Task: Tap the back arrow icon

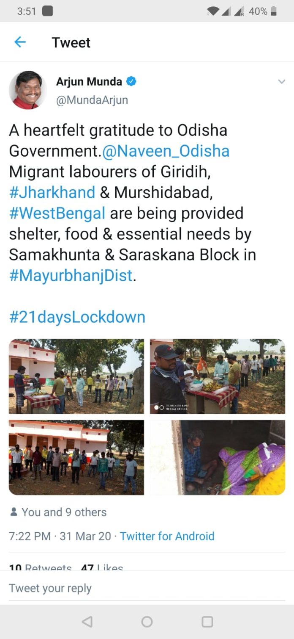Action: click(x=20, y=42)
